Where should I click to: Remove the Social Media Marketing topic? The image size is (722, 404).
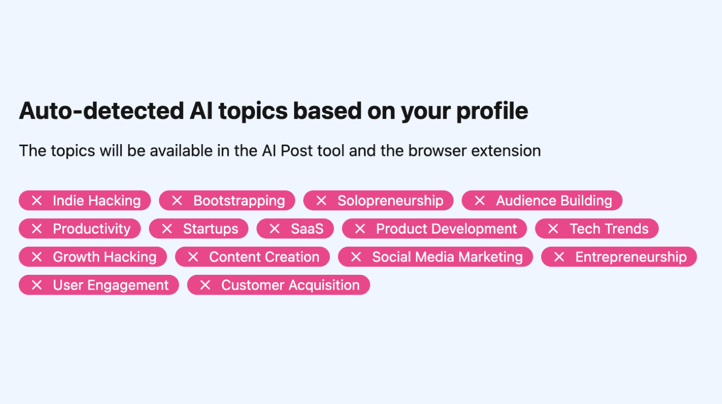(356, 257)
